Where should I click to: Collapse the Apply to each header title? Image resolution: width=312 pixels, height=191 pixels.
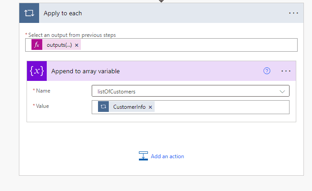62,13
